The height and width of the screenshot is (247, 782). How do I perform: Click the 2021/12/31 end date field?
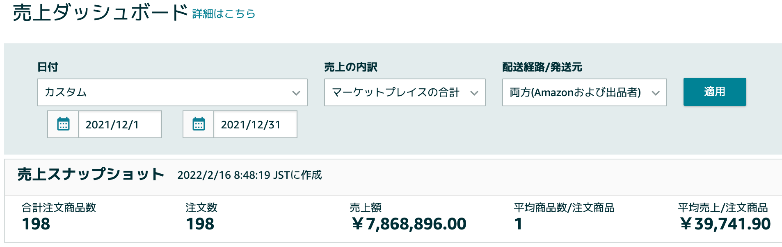click(255, 124)
